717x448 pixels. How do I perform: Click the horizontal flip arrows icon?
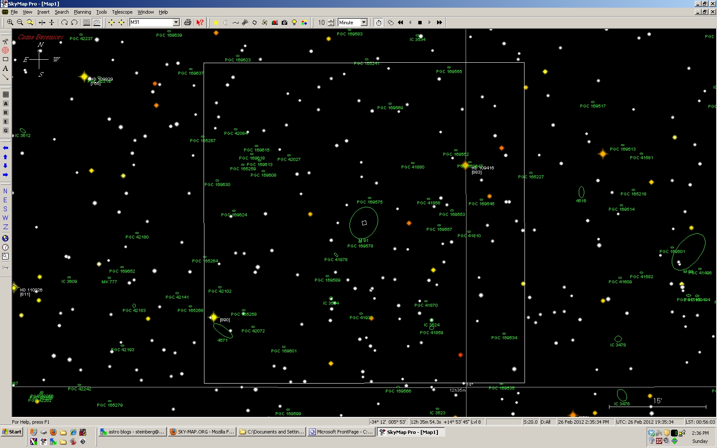pos(42,22)
